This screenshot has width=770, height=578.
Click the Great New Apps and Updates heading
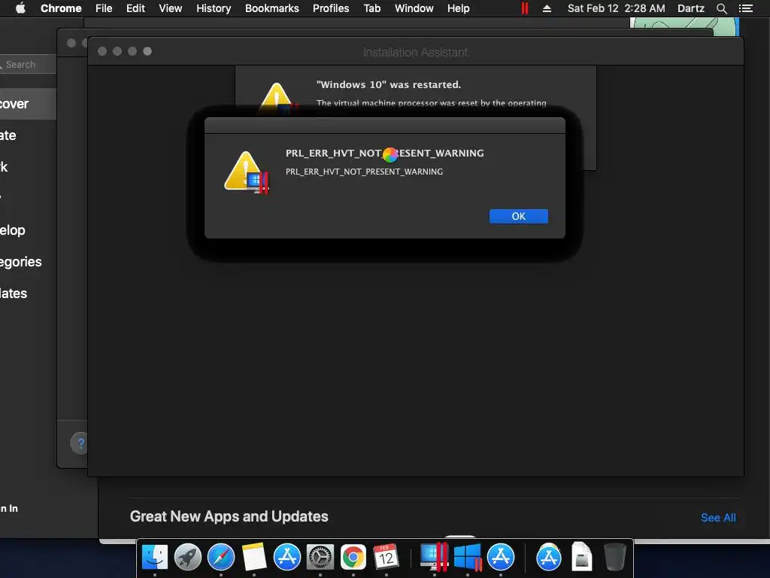(229, 516)
